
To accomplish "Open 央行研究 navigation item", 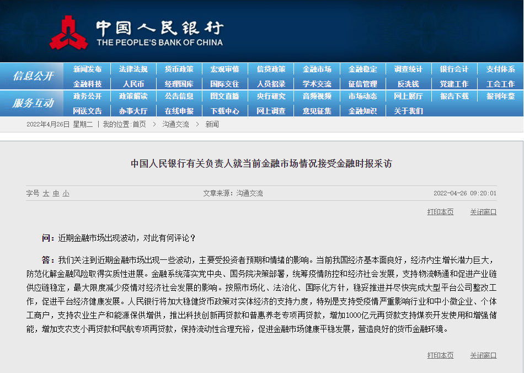I will (x=271, y=96).
